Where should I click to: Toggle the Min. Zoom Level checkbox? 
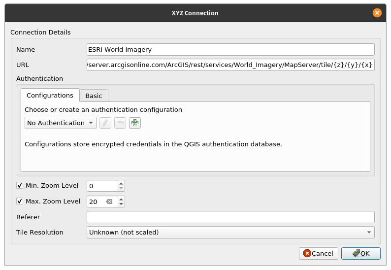point(20,185)
